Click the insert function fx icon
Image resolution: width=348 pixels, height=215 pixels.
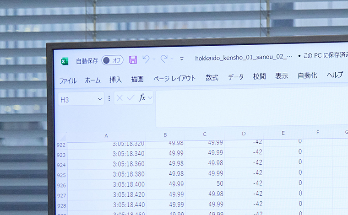[x=142, y=97]
